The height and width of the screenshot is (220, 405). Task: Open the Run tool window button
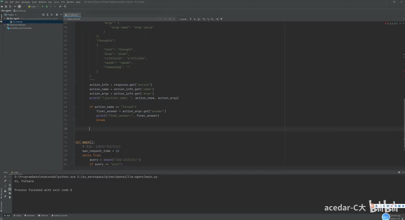click(7, 216)
